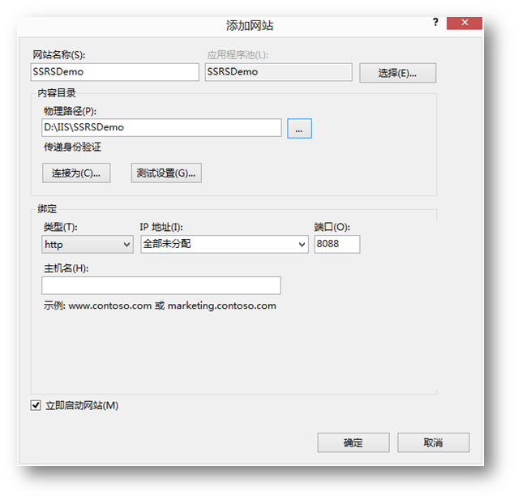518x500 pixels.
Task: Click the example text www.contoso.com
Action: click(x=110, y=306)
